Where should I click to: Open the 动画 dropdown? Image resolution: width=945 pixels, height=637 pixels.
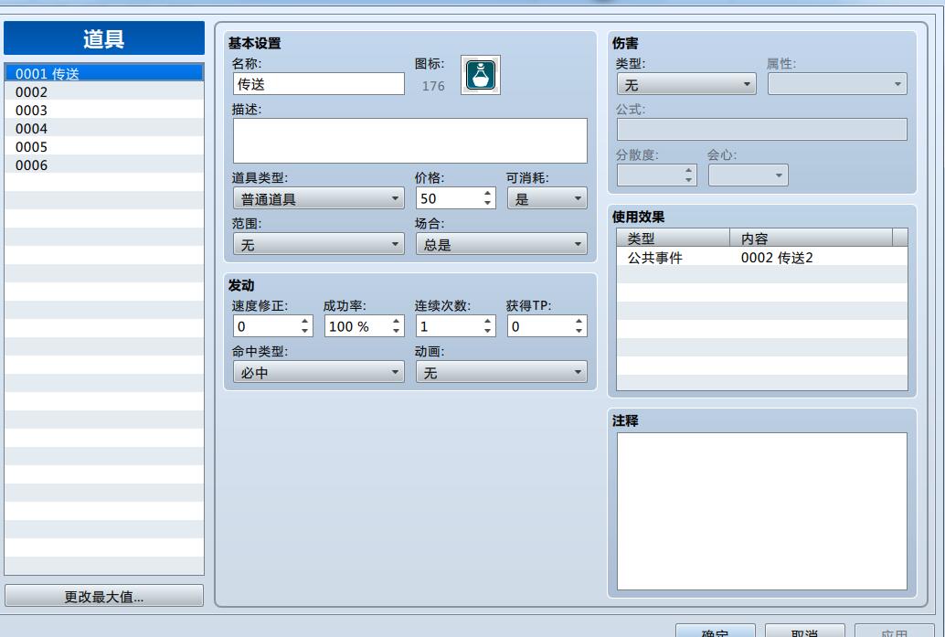pos(502,372)
